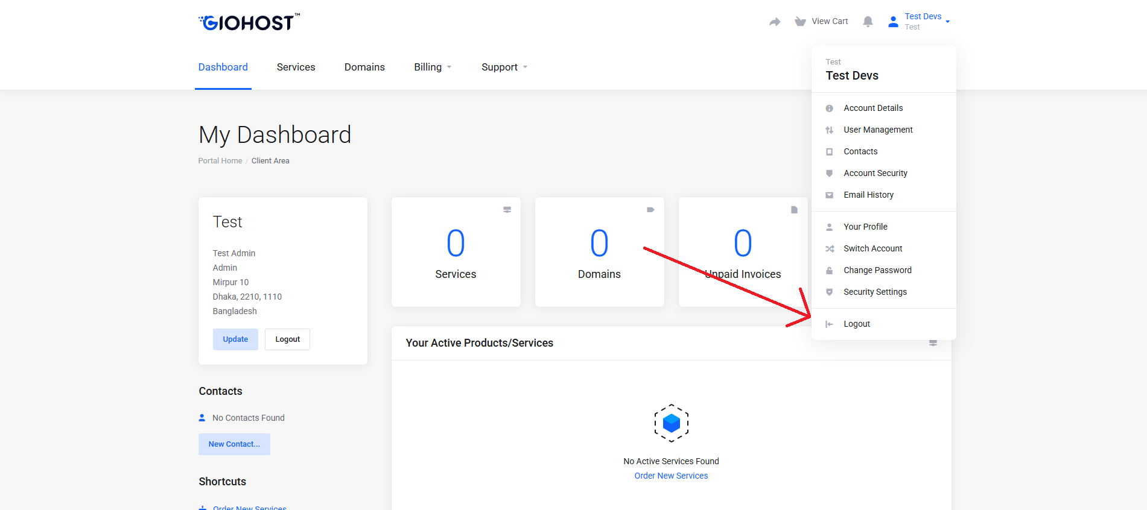Follow the Order New Services link under No Active Services
The image size is (1147, 510).
(x=672, y=476)
